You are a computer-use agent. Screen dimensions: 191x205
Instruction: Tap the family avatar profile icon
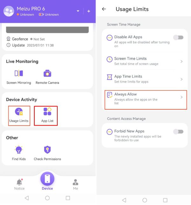(x=9, y=11)
